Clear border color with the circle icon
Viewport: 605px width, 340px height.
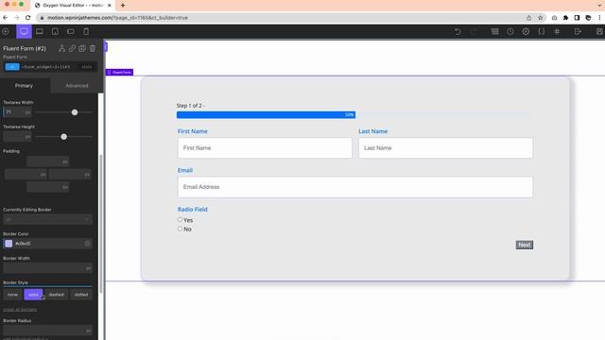(x=88, y=244)
